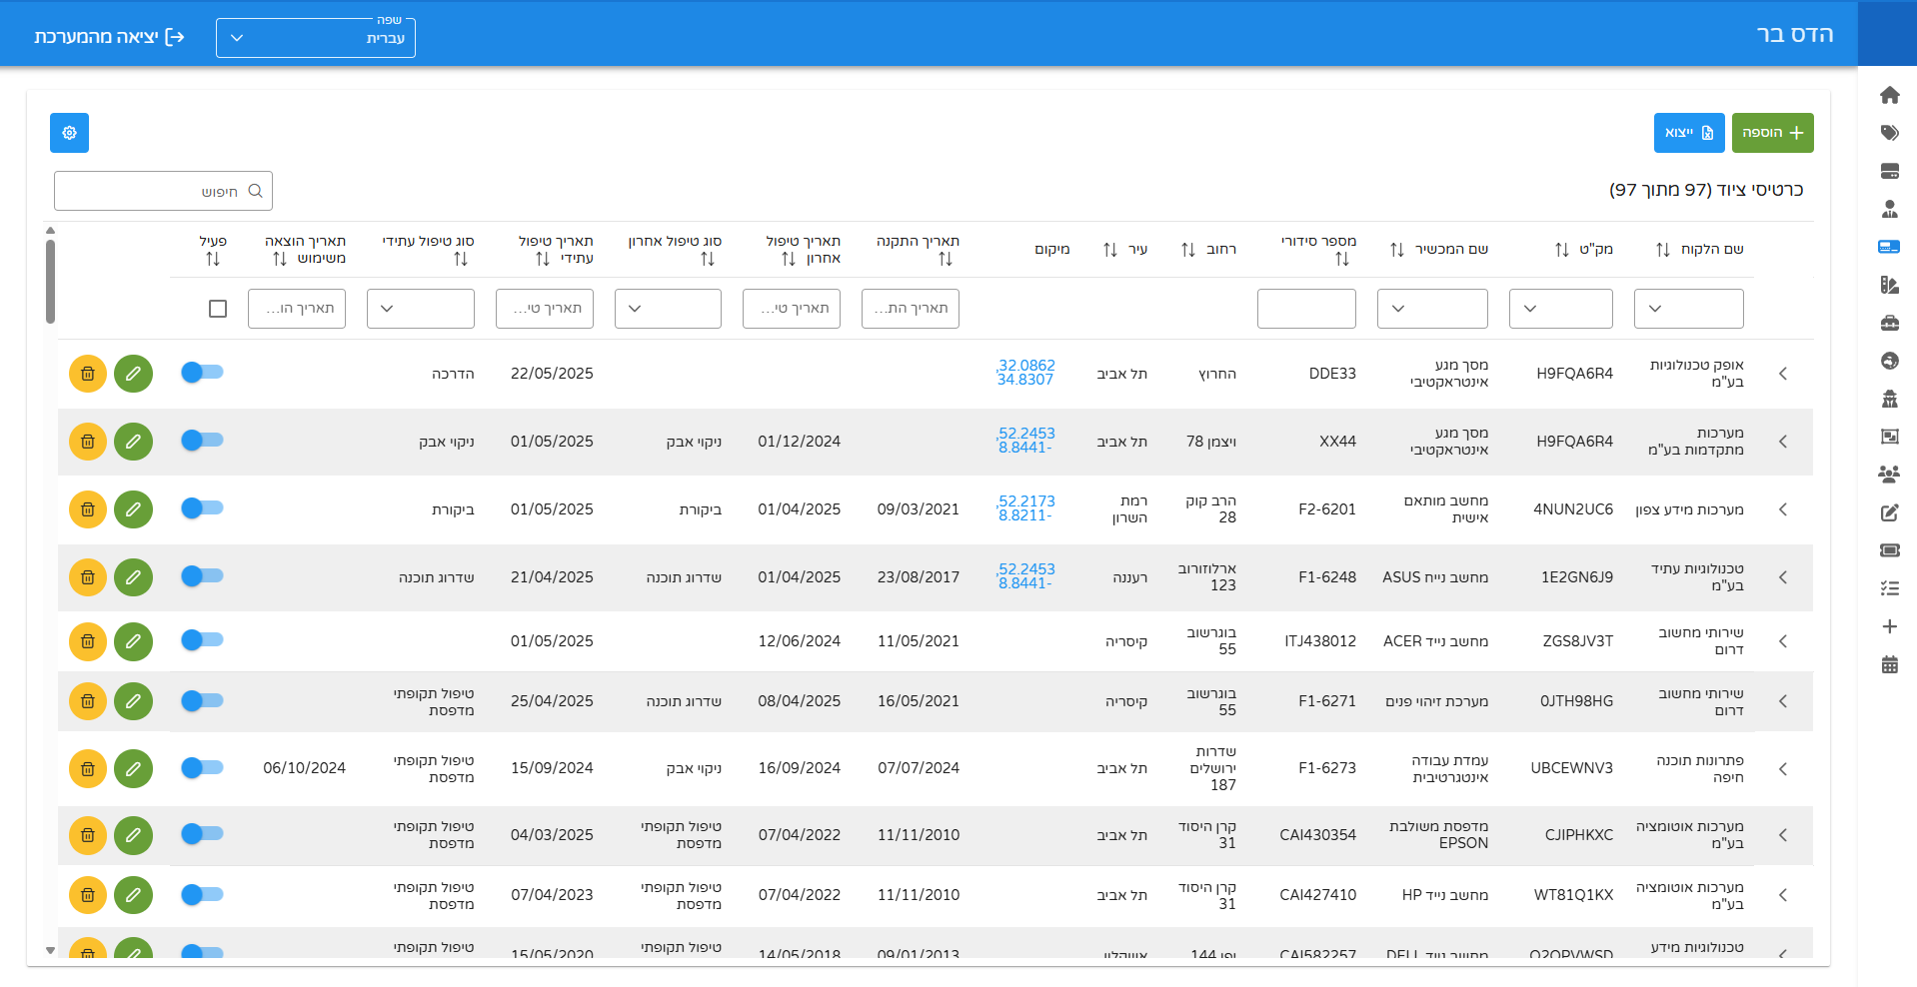Screen dimensions: 1917x987
Task: Toggle active switch for F1-6273 row
Action: coord(202,768)
